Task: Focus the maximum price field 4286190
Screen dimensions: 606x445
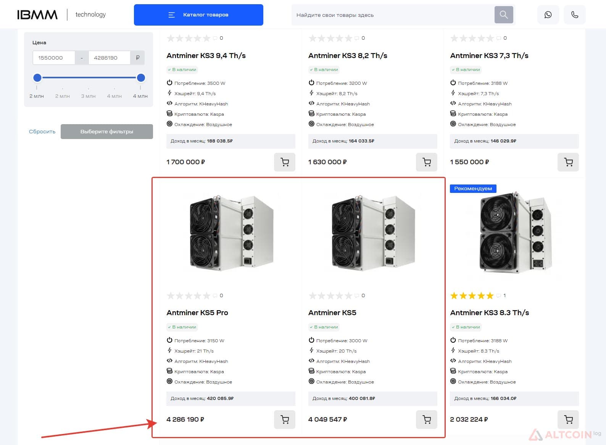Action: click(109, 58)
